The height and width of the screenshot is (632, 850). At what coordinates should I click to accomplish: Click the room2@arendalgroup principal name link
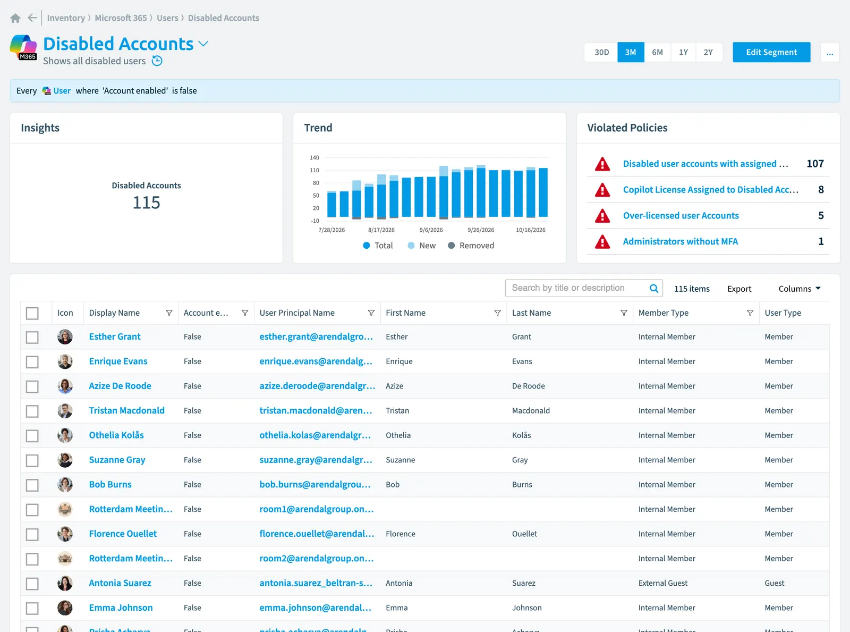[x=317, y=559]
